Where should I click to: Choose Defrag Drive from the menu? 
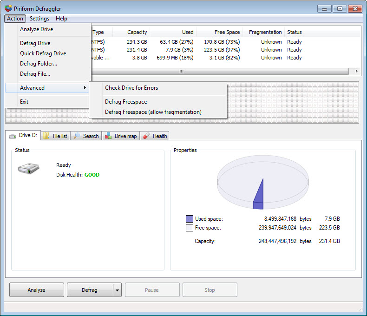47,43
